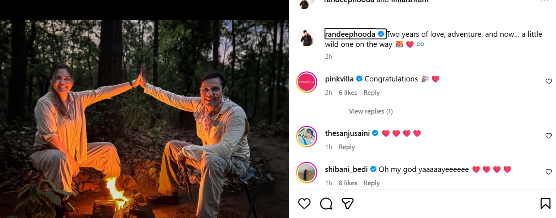Open randeephooda username link in caption
The width and height of the screenshot is (556, 218).
pos(350,34)
